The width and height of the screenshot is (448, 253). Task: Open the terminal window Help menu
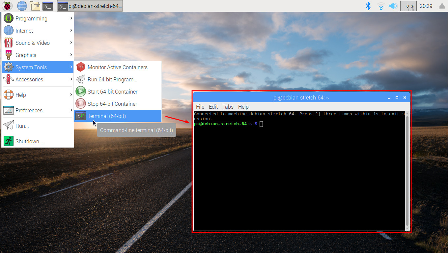(x=243, y=107)
